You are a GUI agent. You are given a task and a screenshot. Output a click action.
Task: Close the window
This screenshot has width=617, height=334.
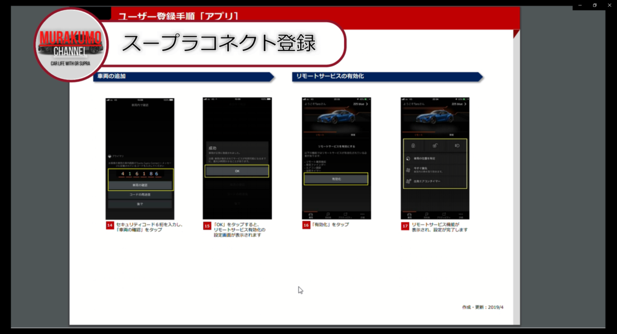click(610, 5)
